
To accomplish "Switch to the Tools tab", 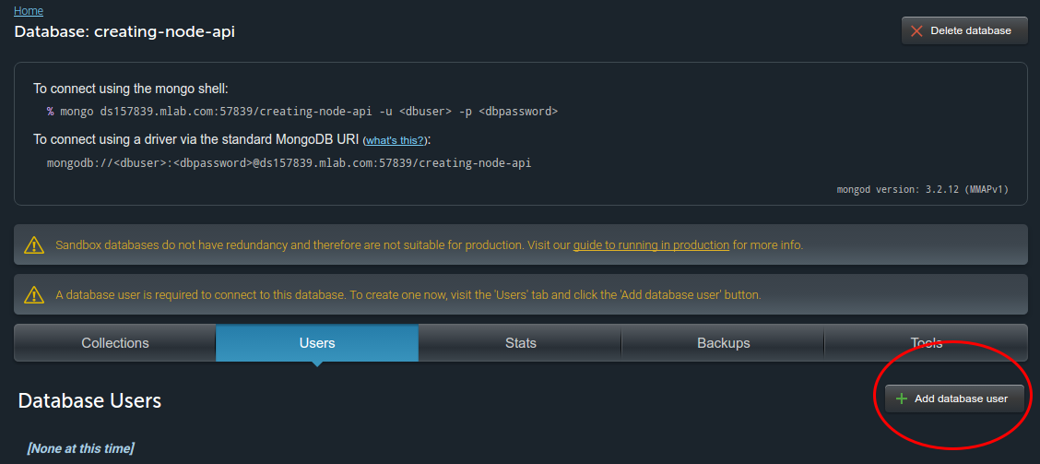I will pyautogui.click(x=926, y=343).
